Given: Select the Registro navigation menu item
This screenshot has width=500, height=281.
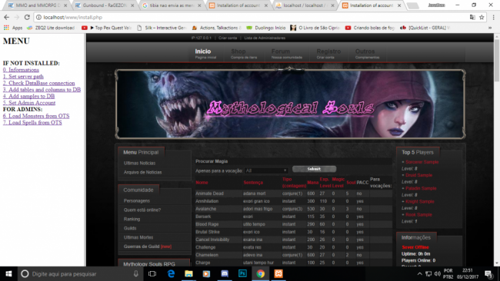Looking at the screenshot, I should [x=328, y=54].
